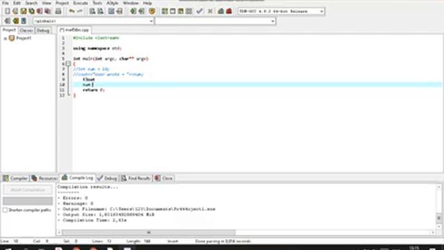Click the second green arrow icon
444x250 pixels.
tap(142, 11)
